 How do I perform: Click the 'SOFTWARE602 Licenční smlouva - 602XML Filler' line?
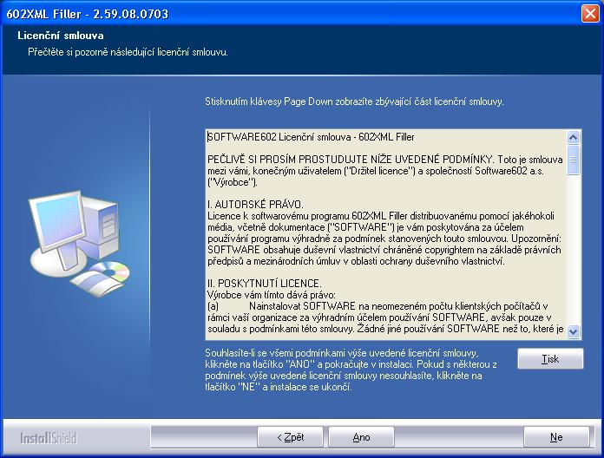pos(311,137)
